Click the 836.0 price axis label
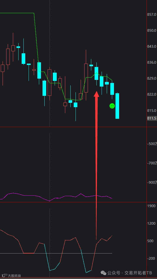Screen dimensions: 157x279 (152, 62)
